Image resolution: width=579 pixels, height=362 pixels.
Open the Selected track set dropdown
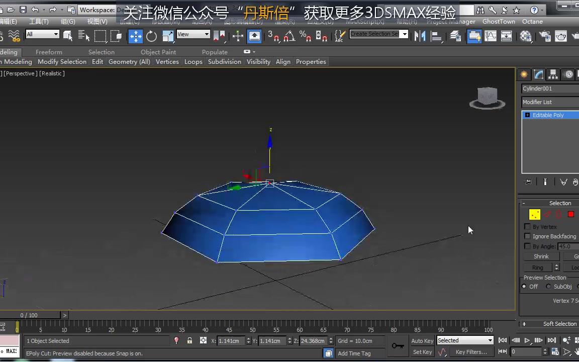(464, 340)
